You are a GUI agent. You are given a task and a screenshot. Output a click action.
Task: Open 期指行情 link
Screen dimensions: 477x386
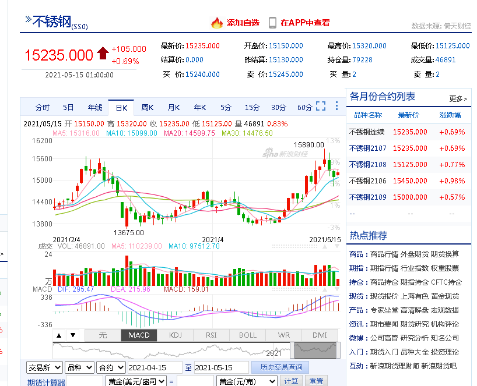[x=384, y=268]
